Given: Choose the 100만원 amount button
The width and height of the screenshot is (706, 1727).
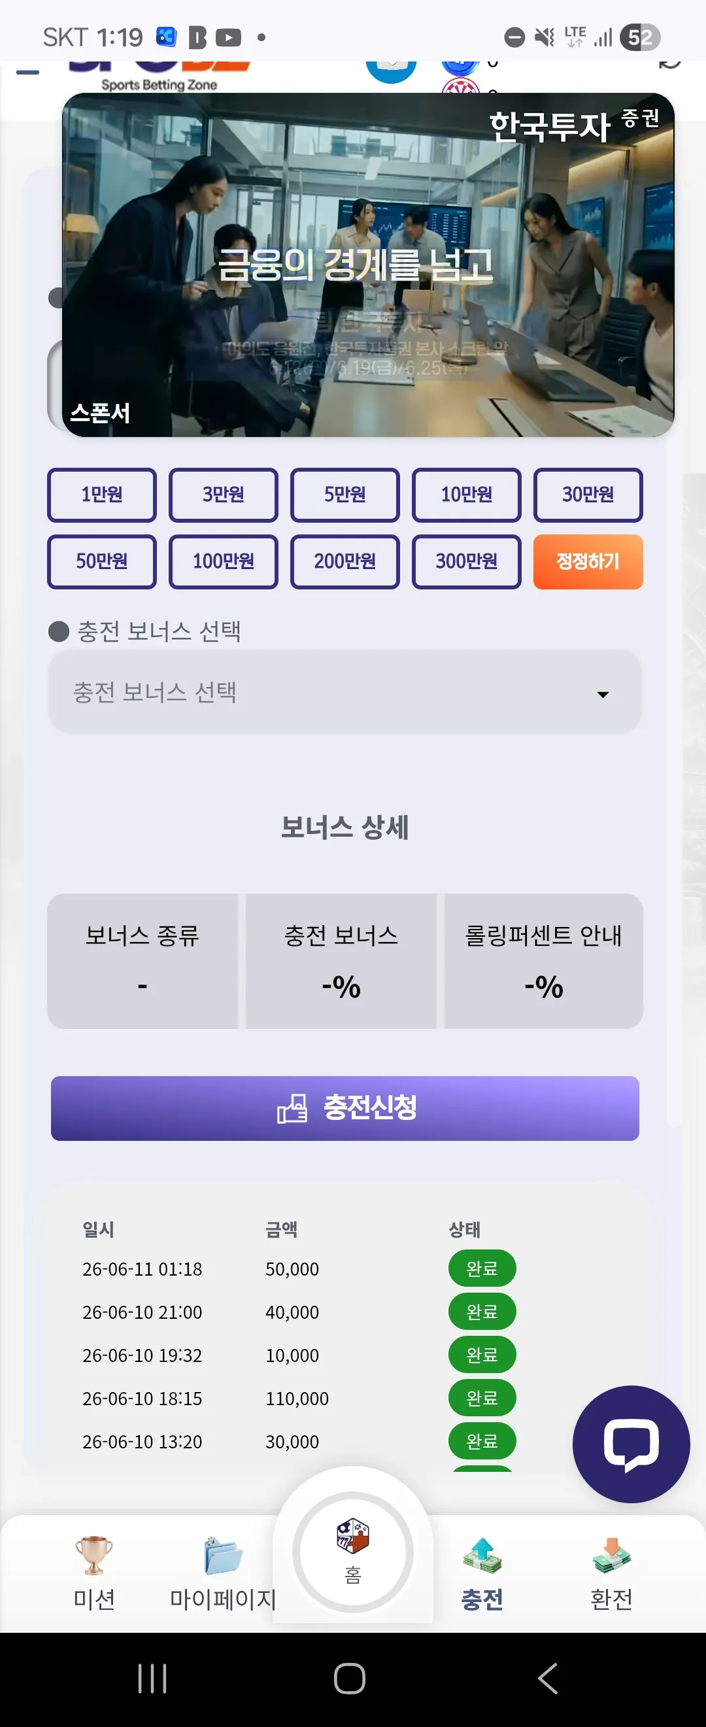Looking at the screenshot, I should 223,561.
